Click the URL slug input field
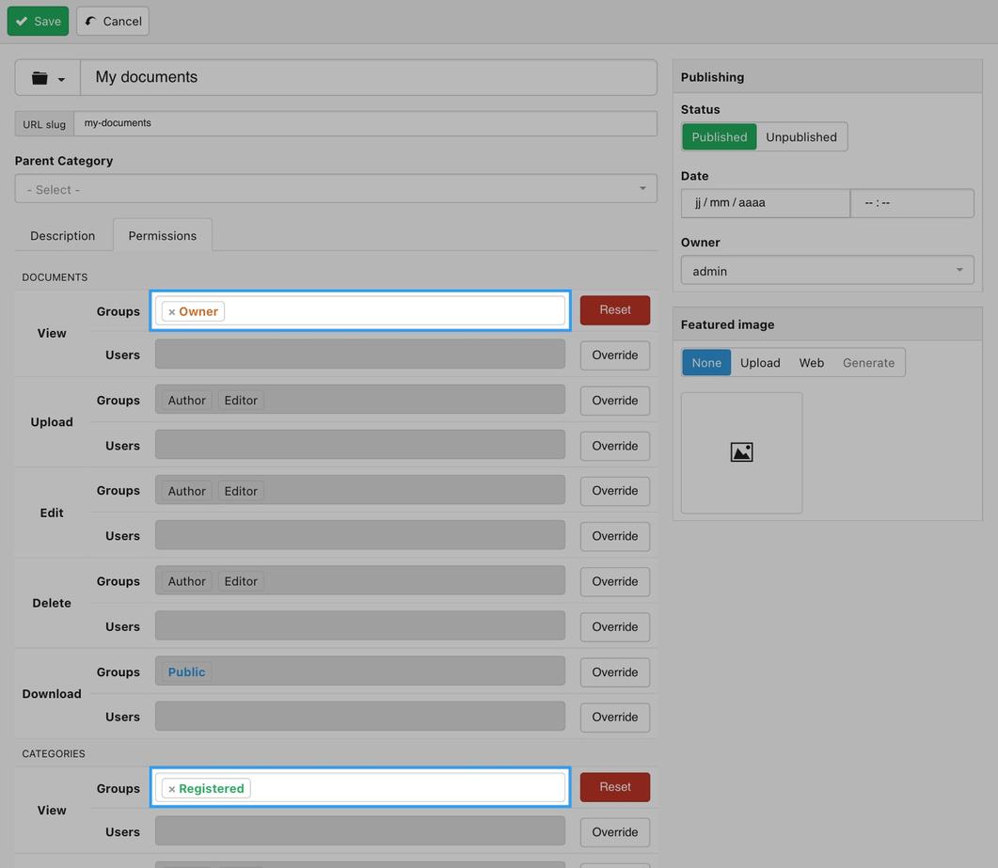 pos(365,123)
